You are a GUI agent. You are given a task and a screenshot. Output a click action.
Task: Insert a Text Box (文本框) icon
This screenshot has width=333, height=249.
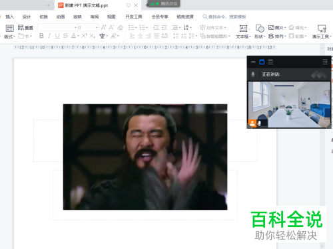point(243,29)
